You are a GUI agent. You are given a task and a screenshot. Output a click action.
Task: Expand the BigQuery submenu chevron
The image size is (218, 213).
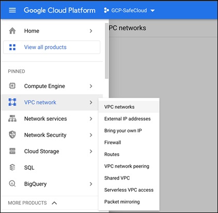coord(91,184)
